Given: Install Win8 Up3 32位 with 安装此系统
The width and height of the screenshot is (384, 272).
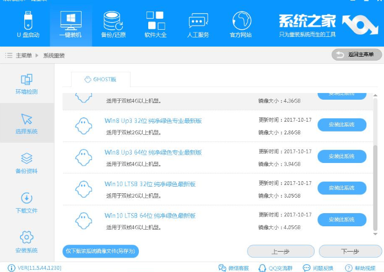Looking at the screenshot, I should tap(342, 124).
